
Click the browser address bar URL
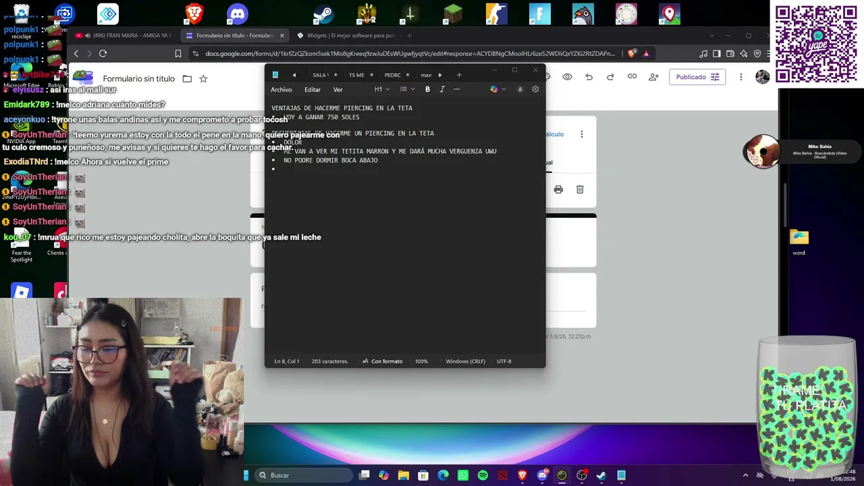pos(410,53)
